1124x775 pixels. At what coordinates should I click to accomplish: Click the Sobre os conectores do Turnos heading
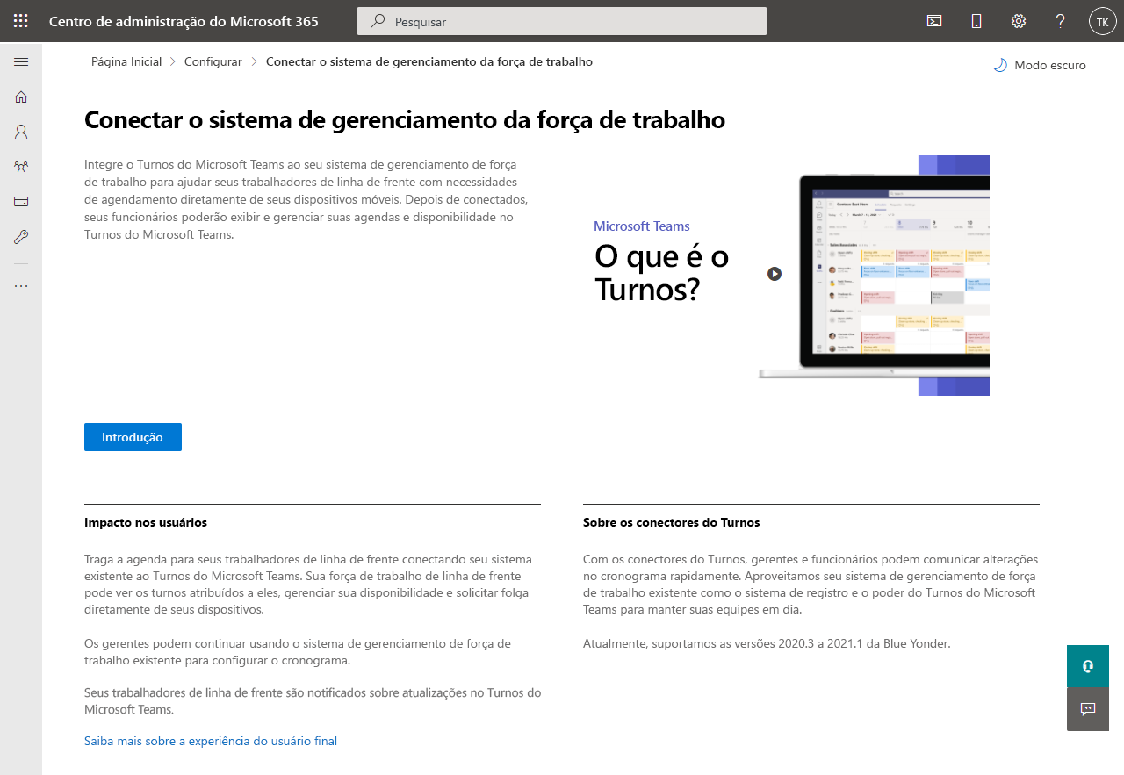pos(672,522)
